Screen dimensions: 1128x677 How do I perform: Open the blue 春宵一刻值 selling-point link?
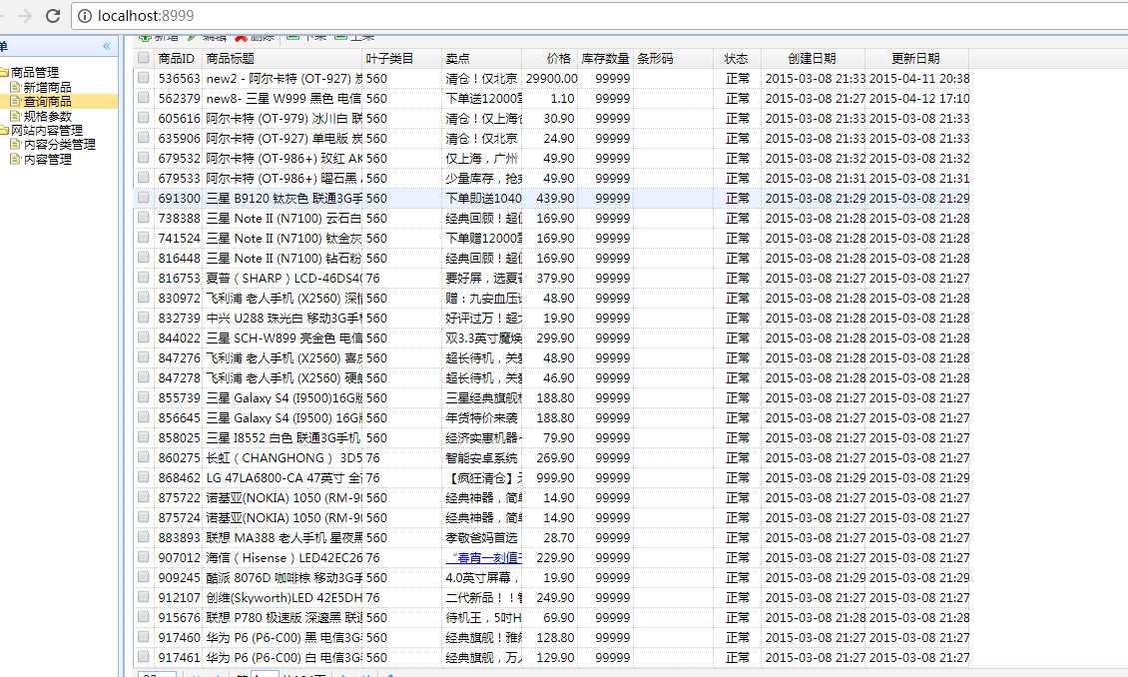point(483,557)
